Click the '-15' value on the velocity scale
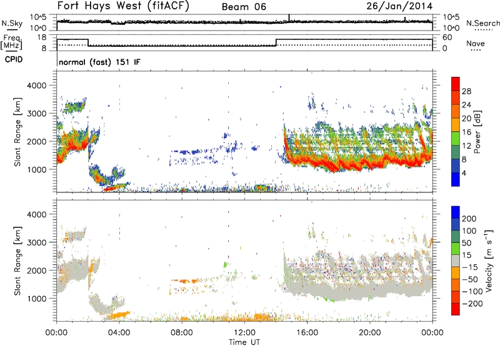Screen dimensions: 500x346 pyautogui.click(x=470, y=267)
